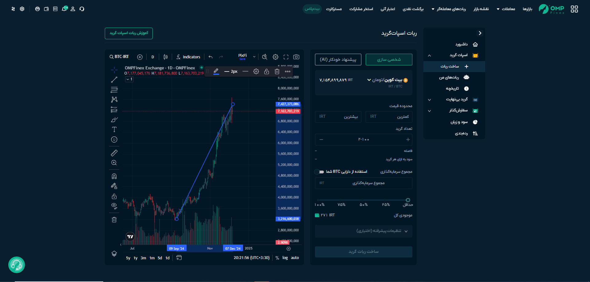Set investment slider to 100%
This screenshot has height=282, width=590.
(x=318, y=200)
